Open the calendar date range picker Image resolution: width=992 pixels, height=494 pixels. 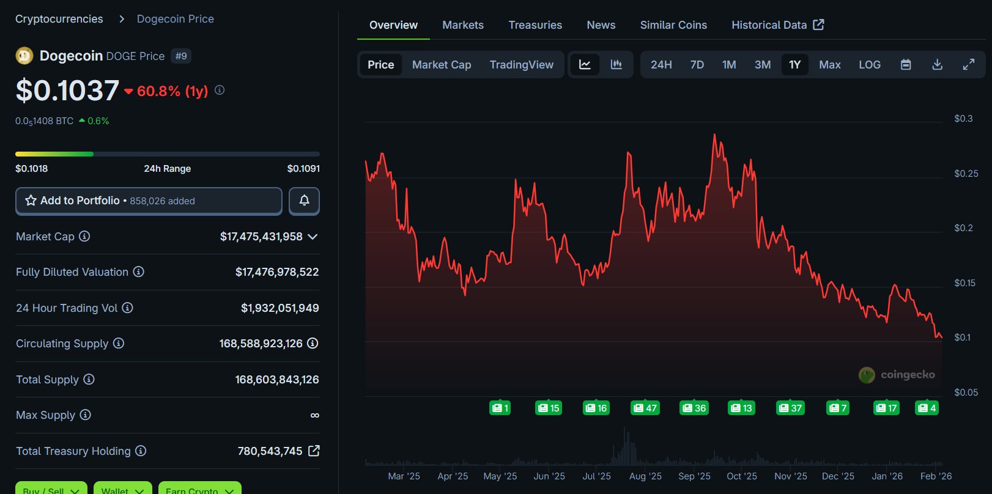[906, 65]
